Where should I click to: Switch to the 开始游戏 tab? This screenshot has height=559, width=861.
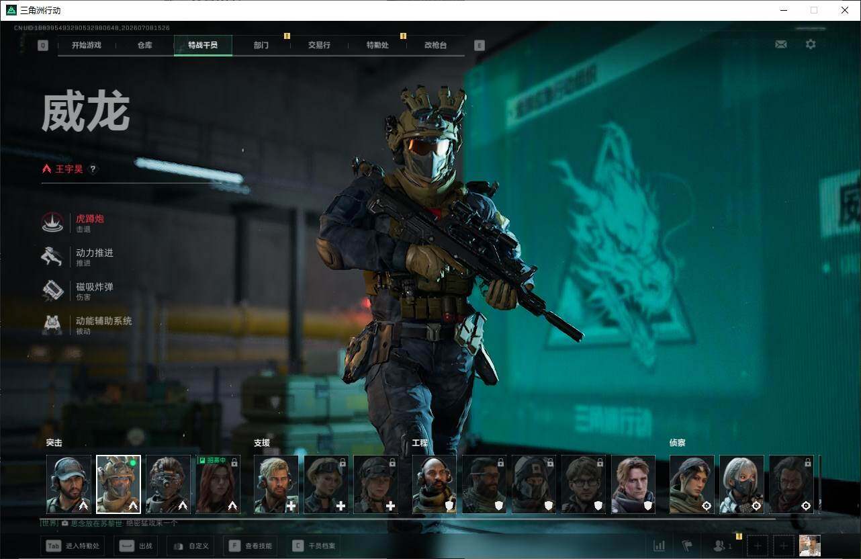coord(87,45)
